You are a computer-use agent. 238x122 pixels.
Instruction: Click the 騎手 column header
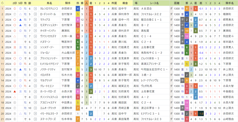click(68, 3)
